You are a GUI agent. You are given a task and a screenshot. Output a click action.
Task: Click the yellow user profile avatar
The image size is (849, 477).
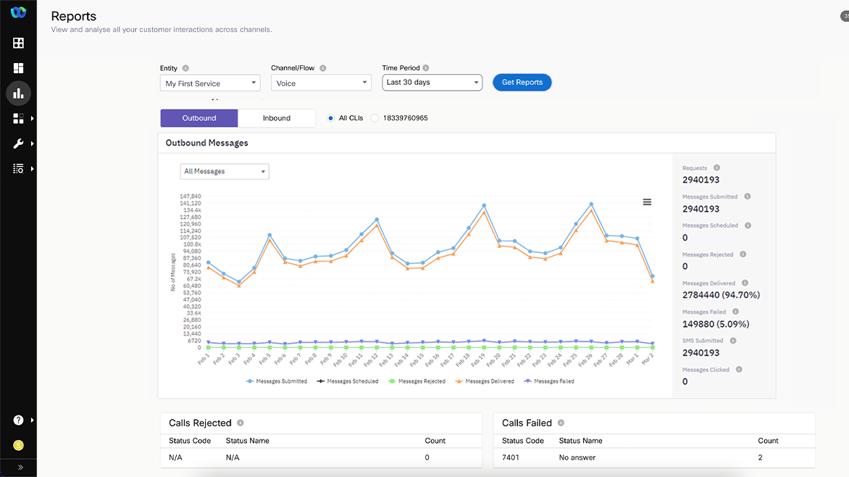click(x=18, y=445)
